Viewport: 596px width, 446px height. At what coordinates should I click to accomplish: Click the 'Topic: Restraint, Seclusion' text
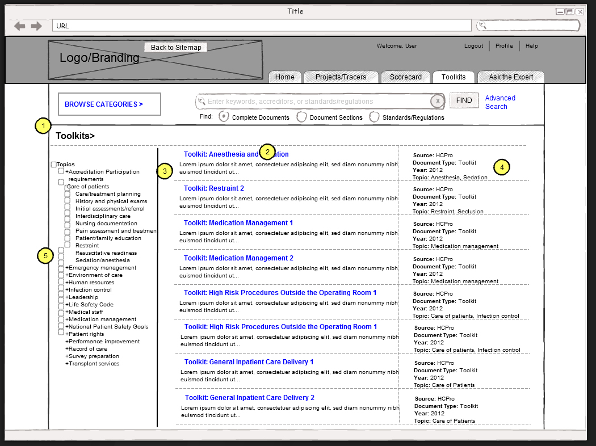pyautogui.click(x=448, y=212)
